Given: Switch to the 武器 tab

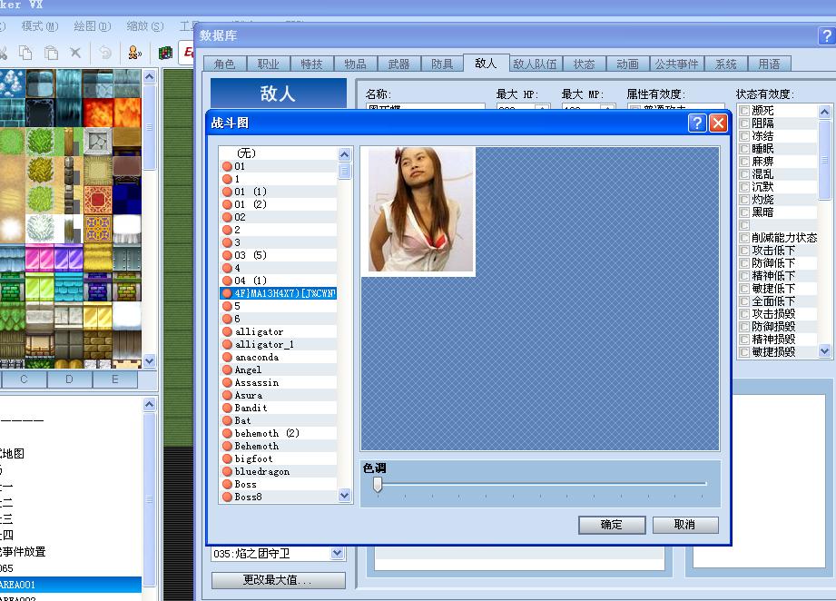Looking at the screenshot, I should [x=398, y=64].
